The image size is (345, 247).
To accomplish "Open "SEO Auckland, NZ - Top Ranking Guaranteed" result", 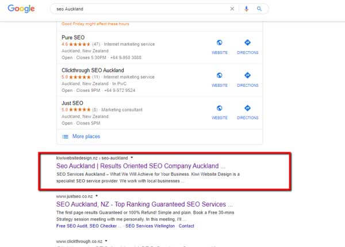I will tap(144, 204).
